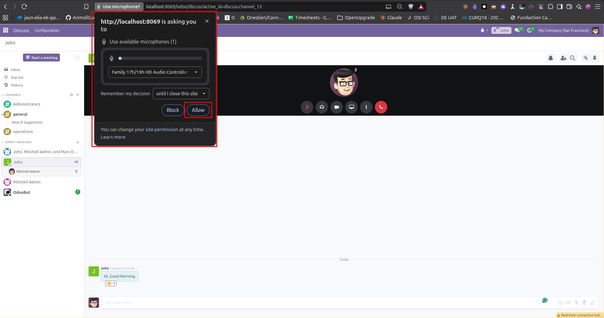Open the operations channel
This screenshot has height=318, width=604.
23,131
